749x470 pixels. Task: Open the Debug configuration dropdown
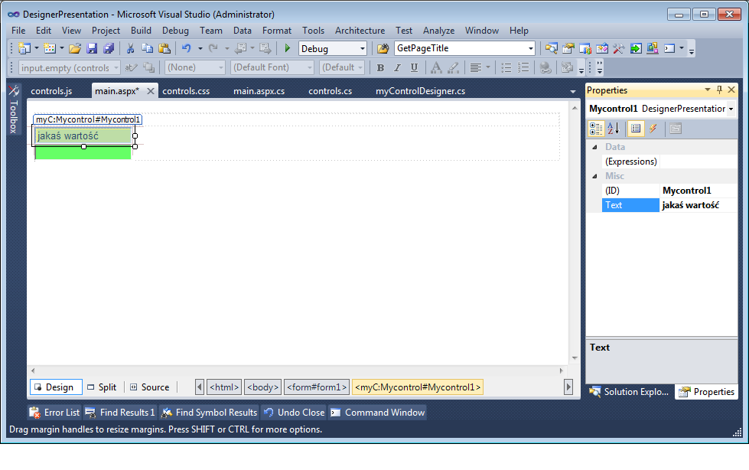(x=363, y=48)
